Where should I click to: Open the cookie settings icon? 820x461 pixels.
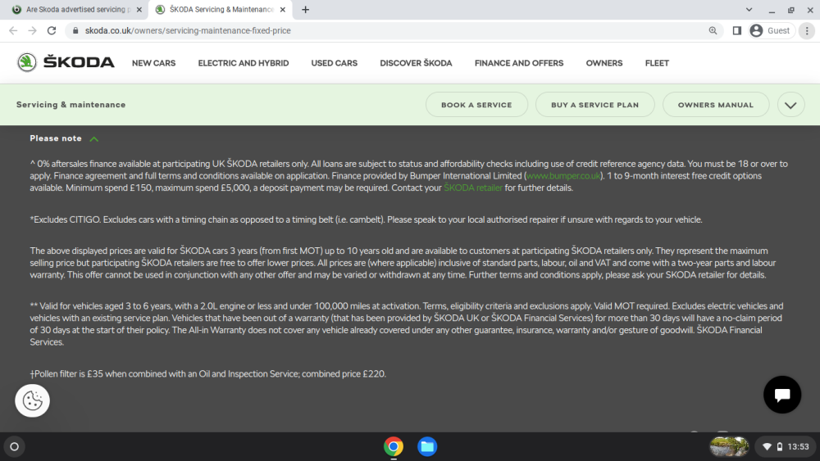click(33, 400)
